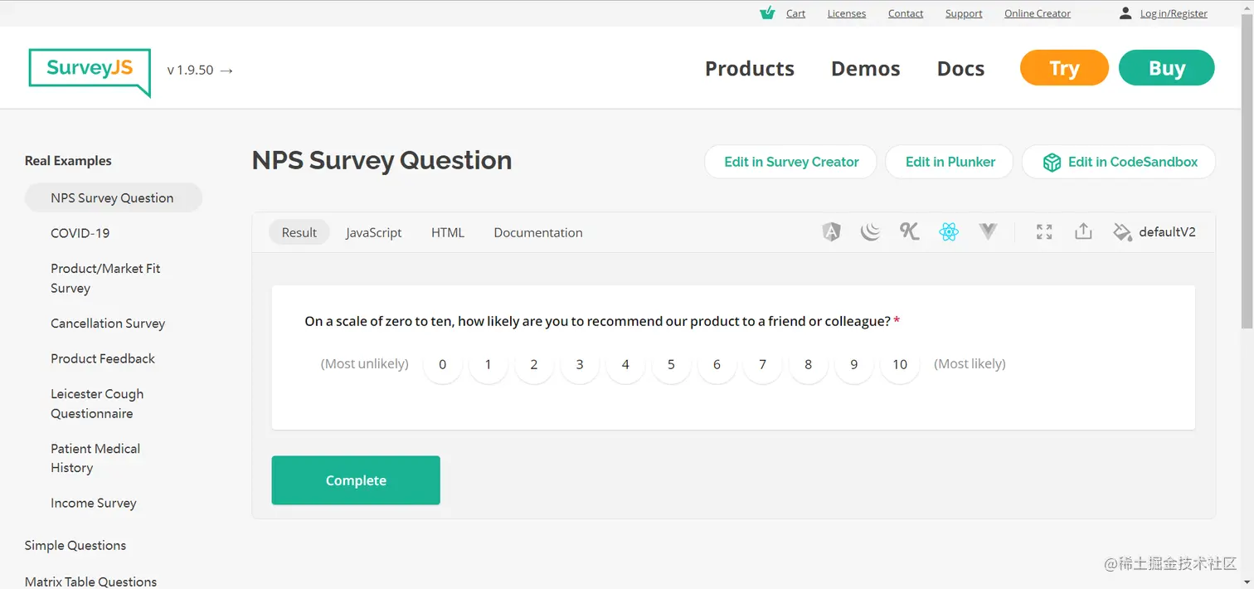Click the share/export icon
The height and width of the screenshot is (589, 1254).
point(1083,232)
